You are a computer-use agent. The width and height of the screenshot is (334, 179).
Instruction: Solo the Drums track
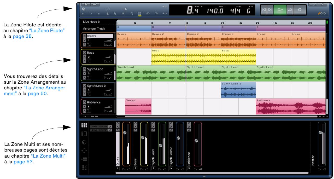[x=84, y=45]
